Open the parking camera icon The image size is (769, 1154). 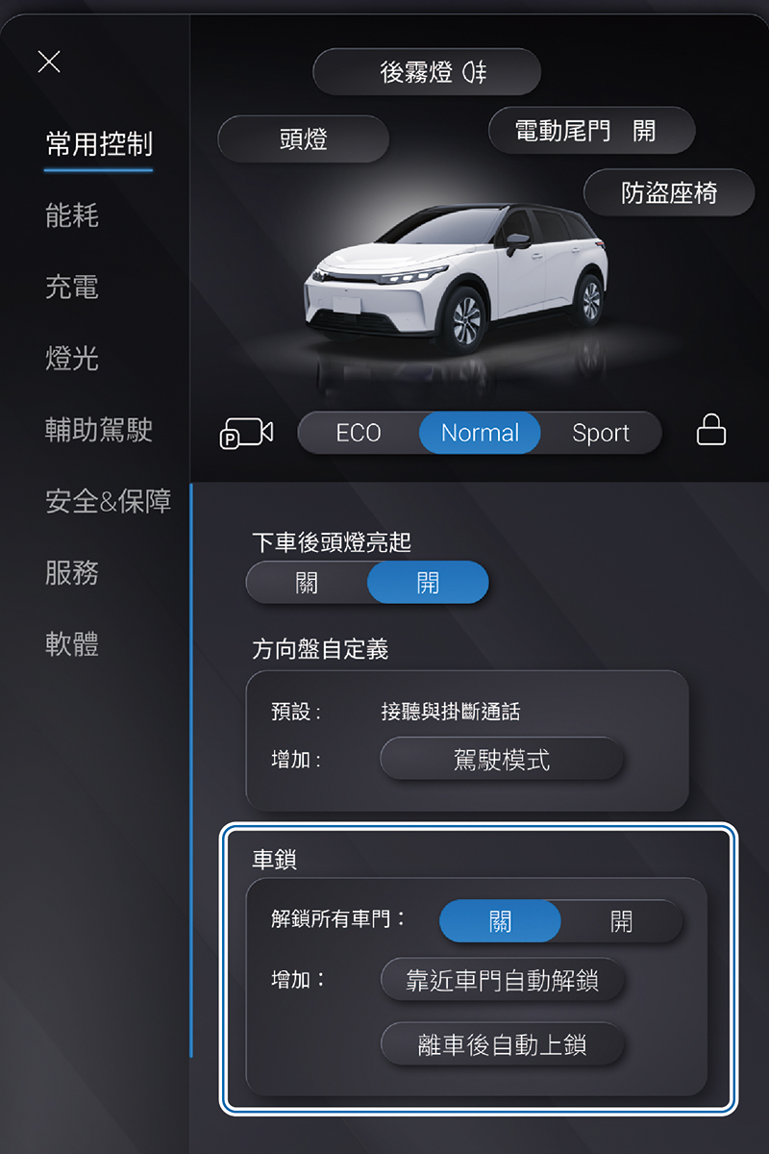(x=247, y=433)
